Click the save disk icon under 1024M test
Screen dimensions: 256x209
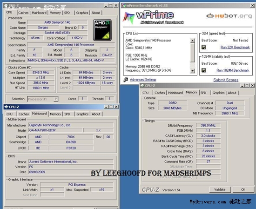click(x=203, y=70)
